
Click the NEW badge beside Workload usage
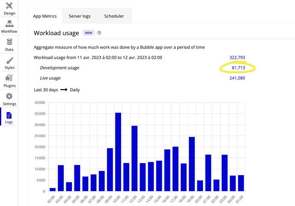(89, 33)
